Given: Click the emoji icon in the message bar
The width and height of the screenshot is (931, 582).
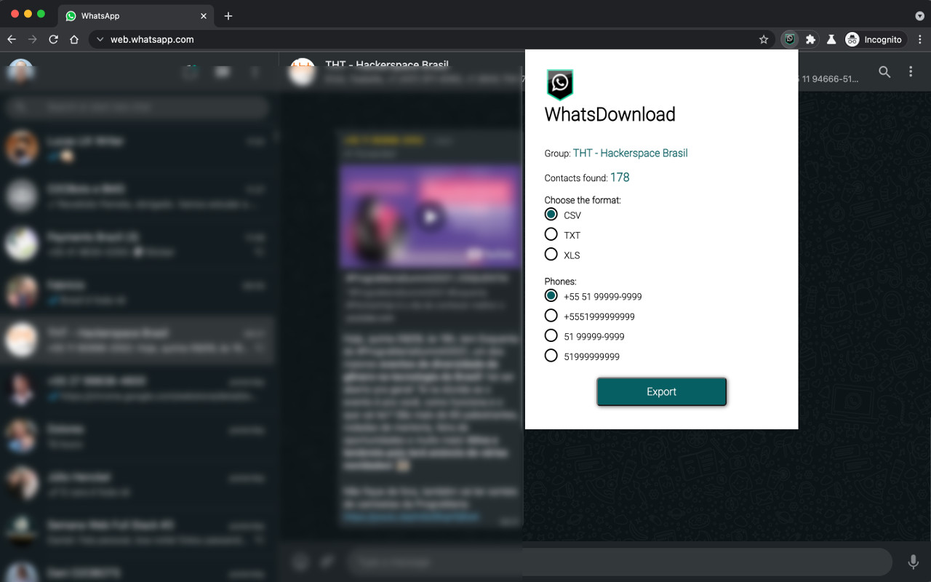Looking at the screenshot, I should pyautogui.click(x=300, y=562).
